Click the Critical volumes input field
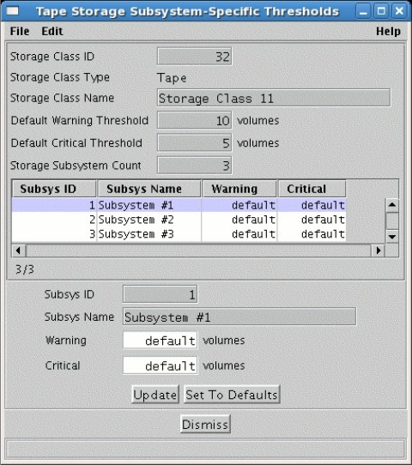This screenshot has width=412, height=465. (x=161, y=365)
